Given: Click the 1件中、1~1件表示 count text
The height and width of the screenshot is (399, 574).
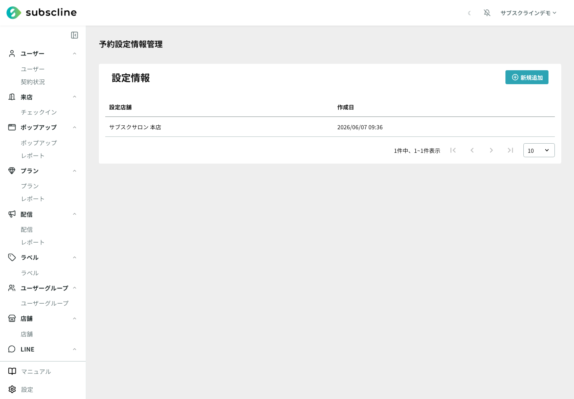Looking at the screenshot, I should pyautogui.click(x=417, y=150).
